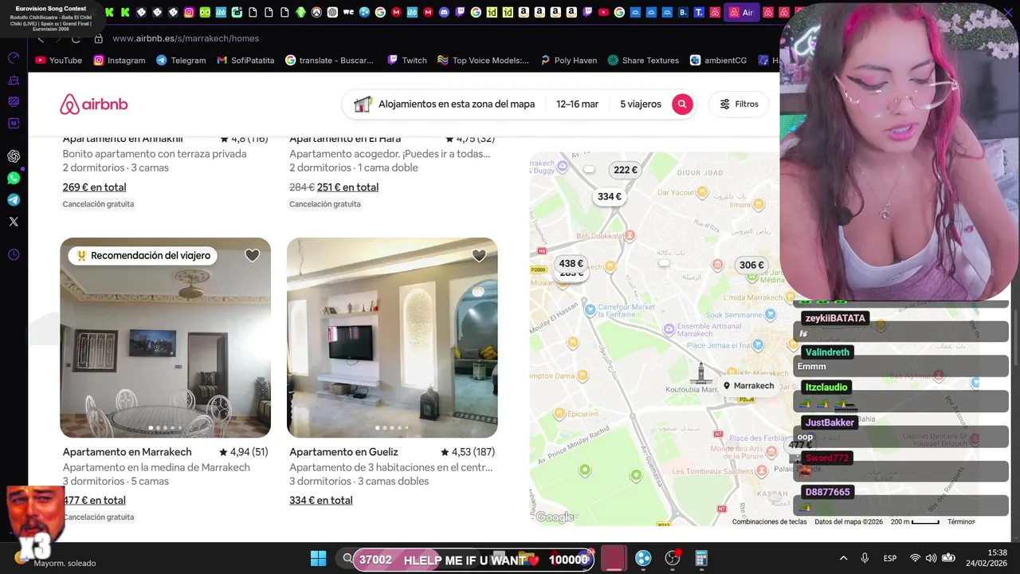The image size is (1020, 574).
Task: Open the translate - Buscar bookmark
Action: (330, 61)
